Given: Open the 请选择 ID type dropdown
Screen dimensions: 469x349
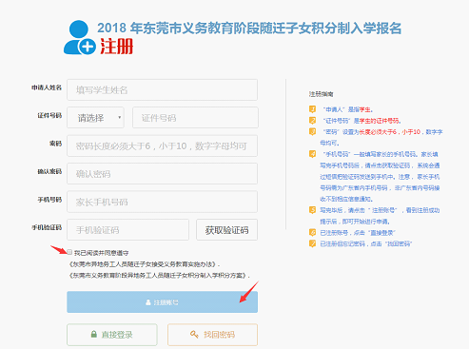Looking at the screenshot, I should point(95,118).
